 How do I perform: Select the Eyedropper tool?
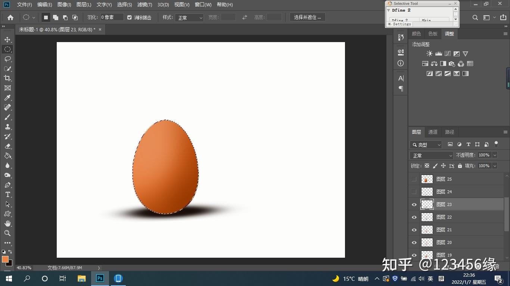tap(7, 98)
